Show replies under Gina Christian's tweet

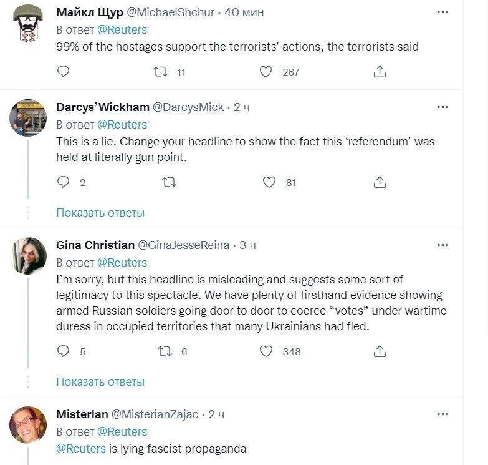[100, 381]
